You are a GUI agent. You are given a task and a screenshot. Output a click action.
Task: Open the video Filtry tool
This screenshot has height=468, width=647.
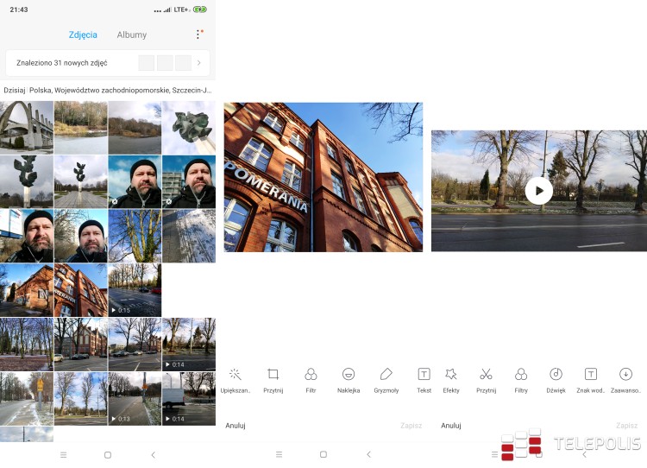point(521,379)
